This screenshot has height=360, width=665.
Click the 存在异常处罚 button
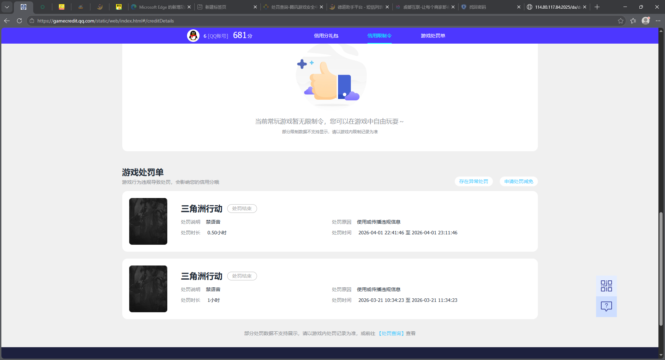coord(473,181)
